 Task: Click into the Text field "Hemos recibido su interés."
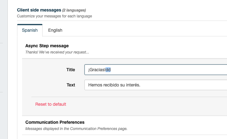156,85
